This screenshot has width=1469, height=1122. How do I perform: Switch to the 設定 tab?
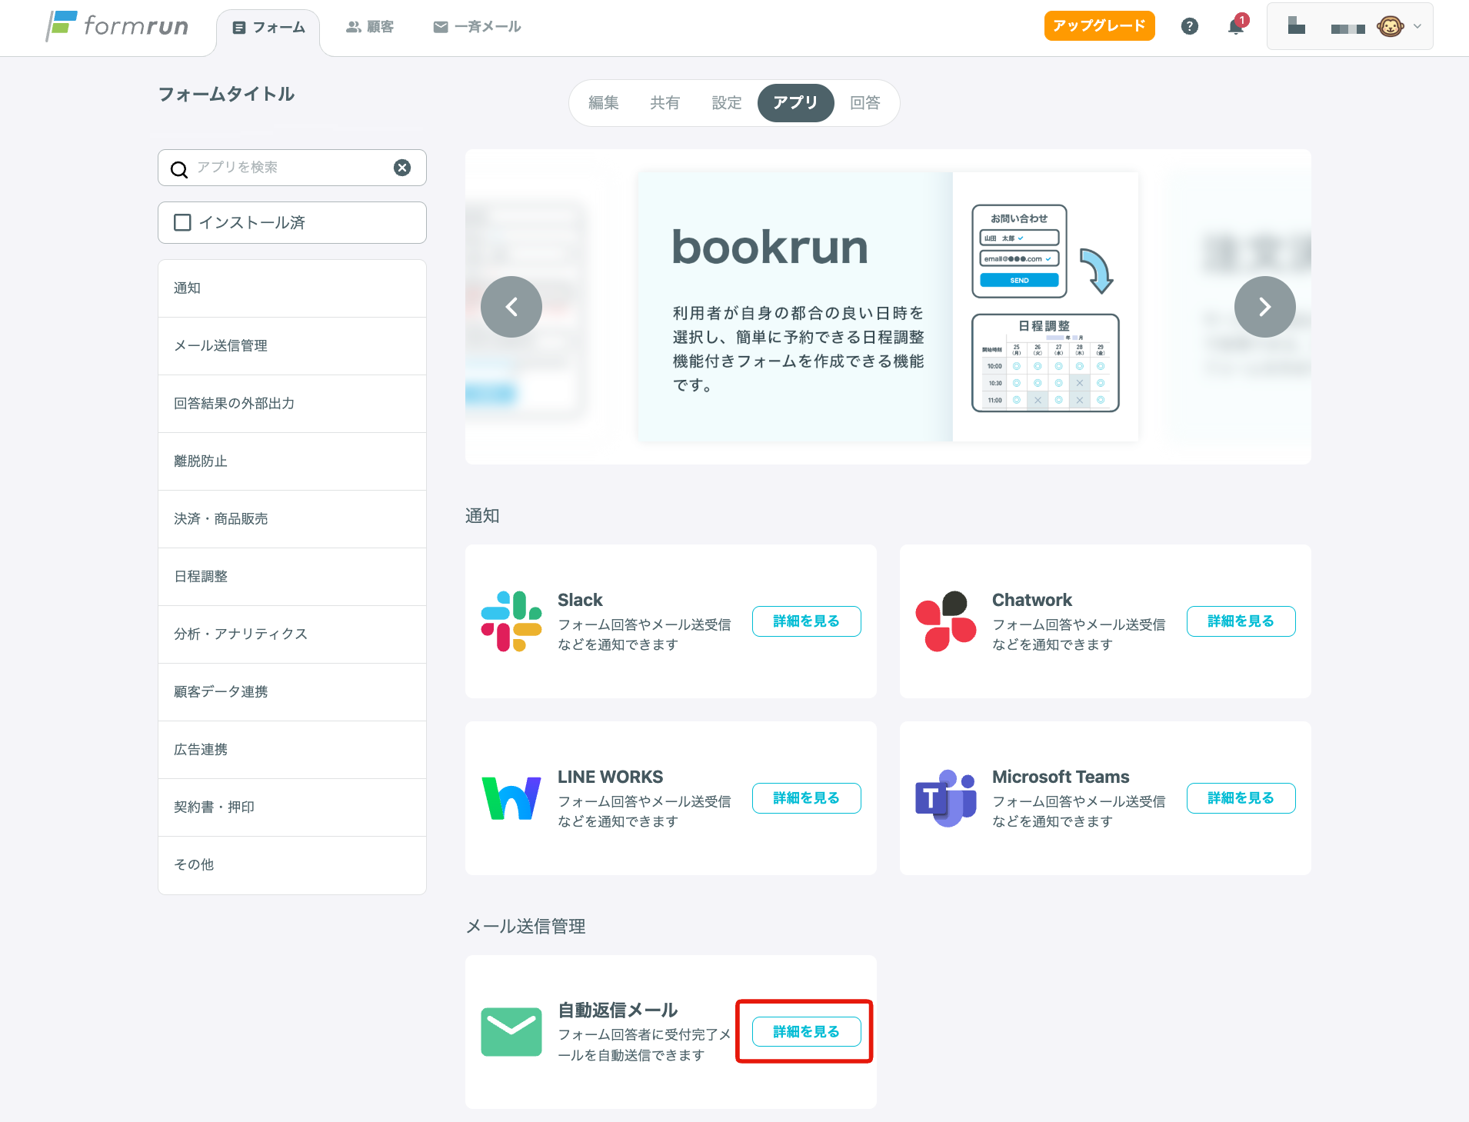point(727,103)
